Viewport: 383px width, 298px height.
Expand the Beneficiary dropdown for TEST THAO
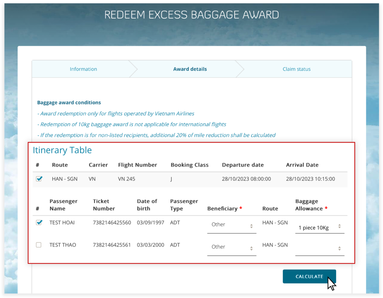231,247
